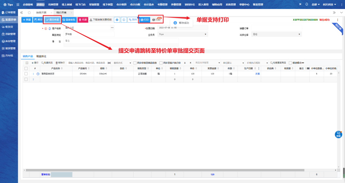Viewport: 345px width, 183px height.
Task: Click the notification bell icon in top bar
Action: pos(307,4)
